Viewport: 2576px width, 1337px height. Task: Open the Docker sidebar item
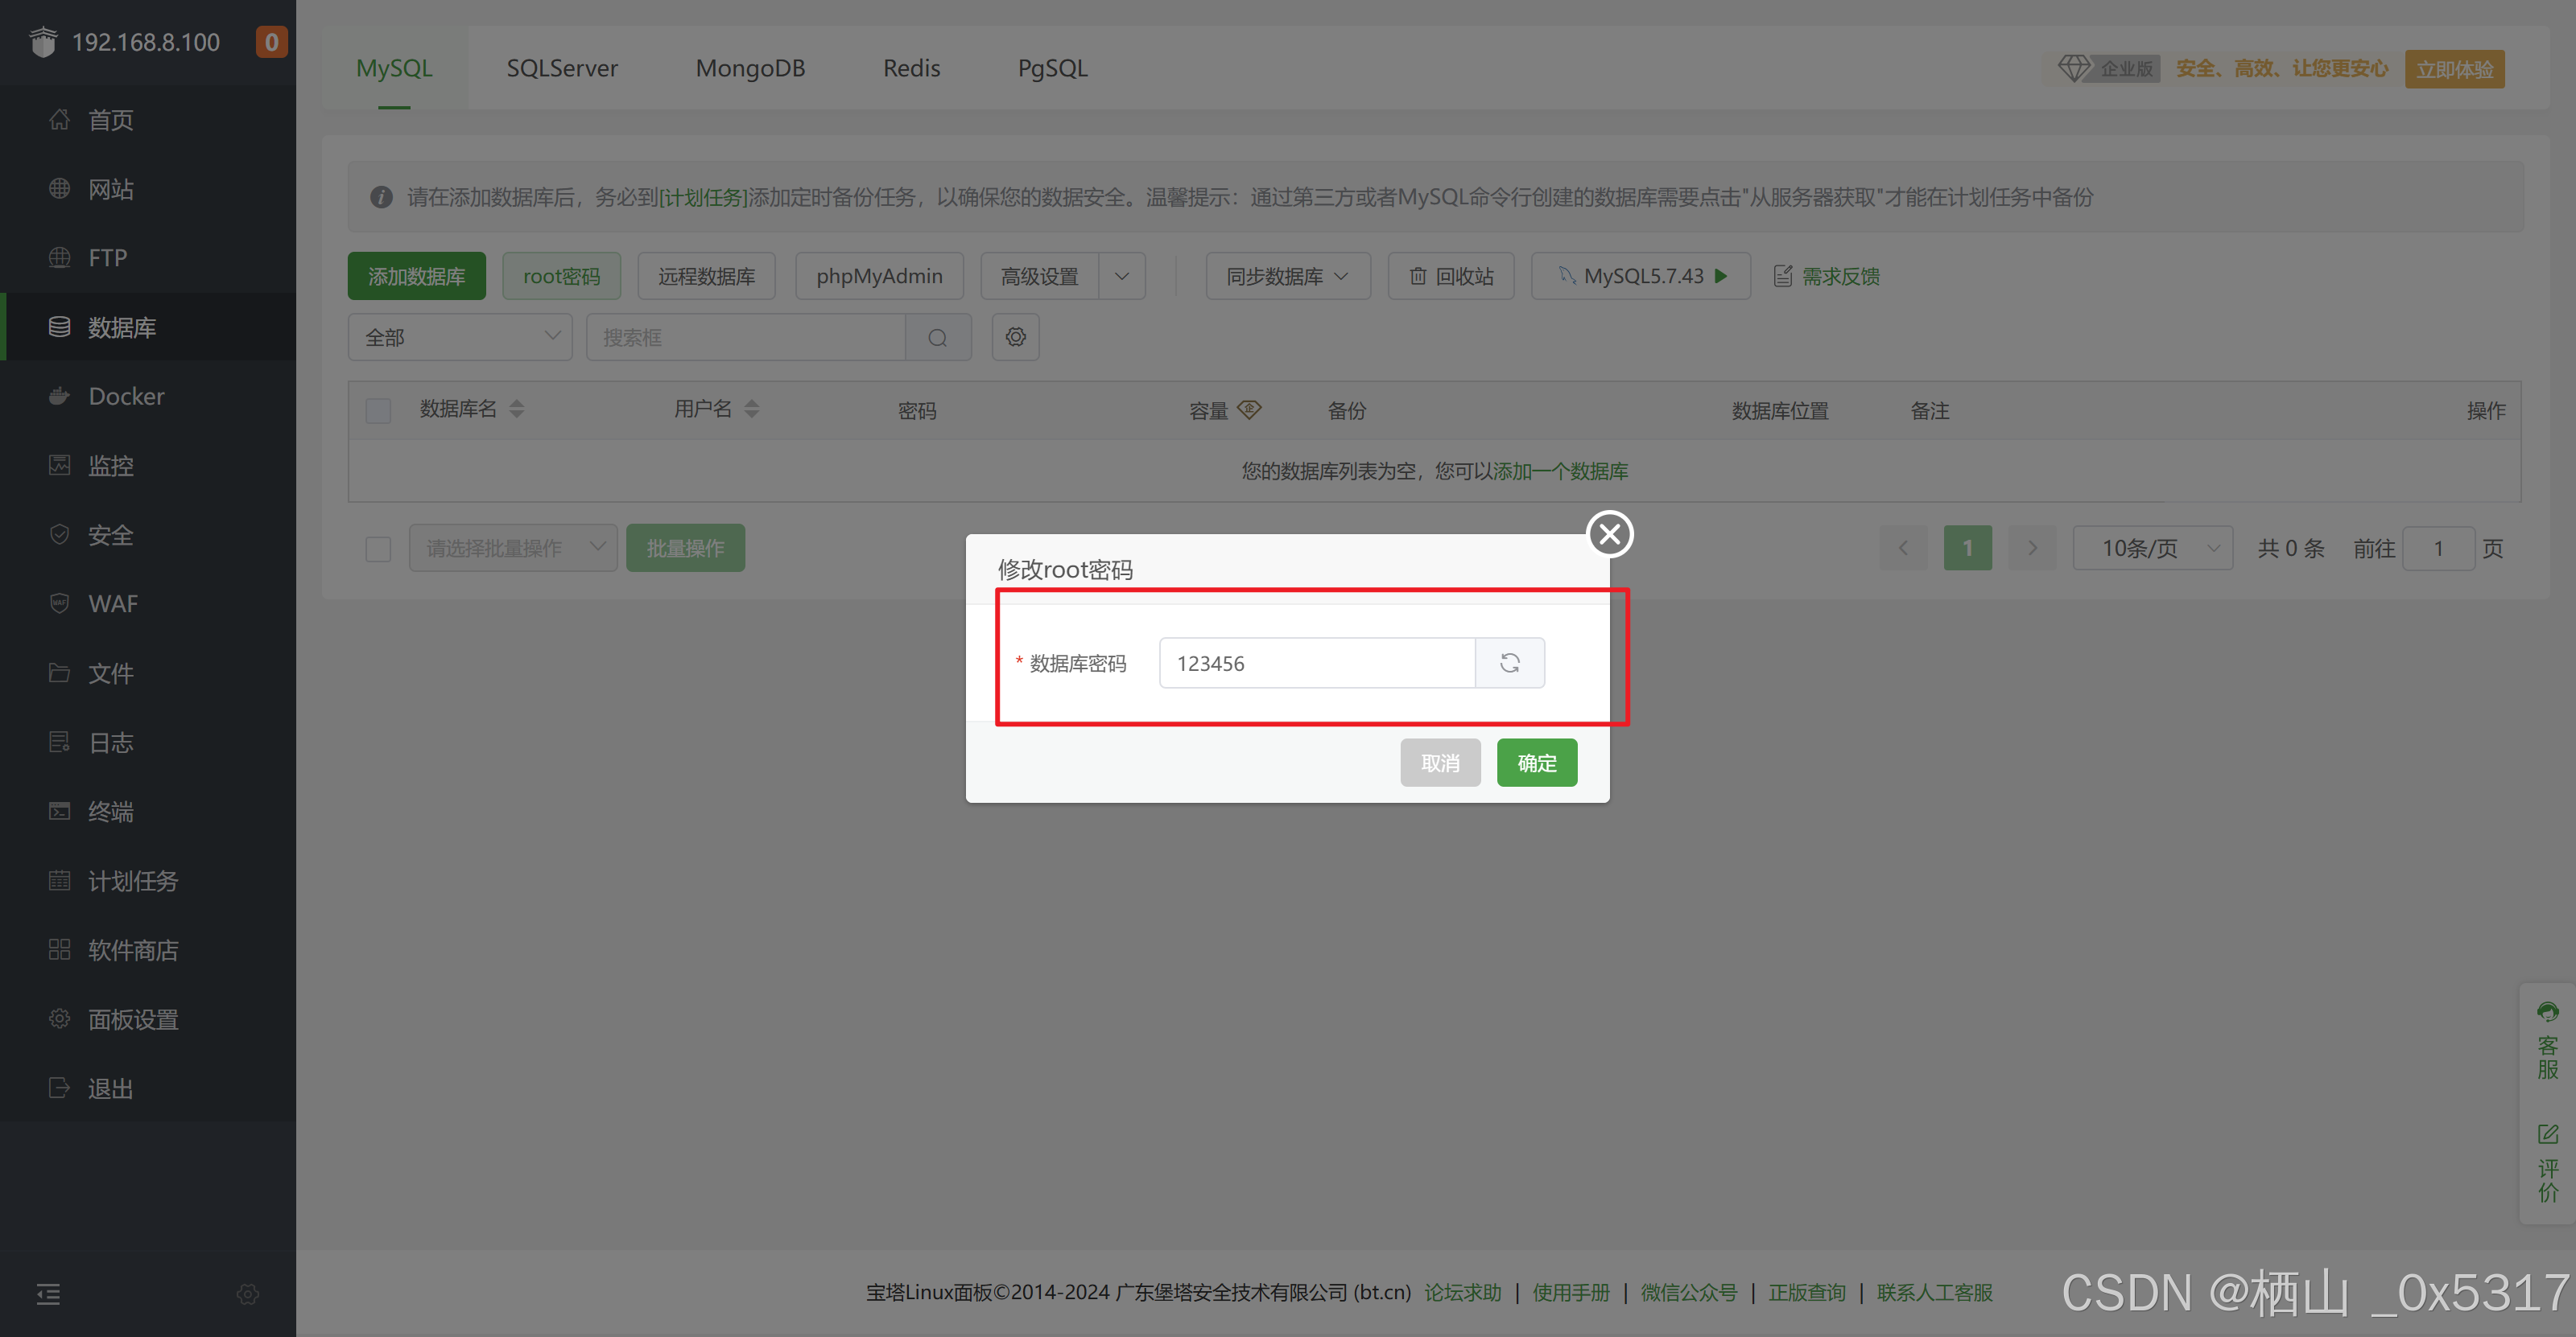click(126, 396)
